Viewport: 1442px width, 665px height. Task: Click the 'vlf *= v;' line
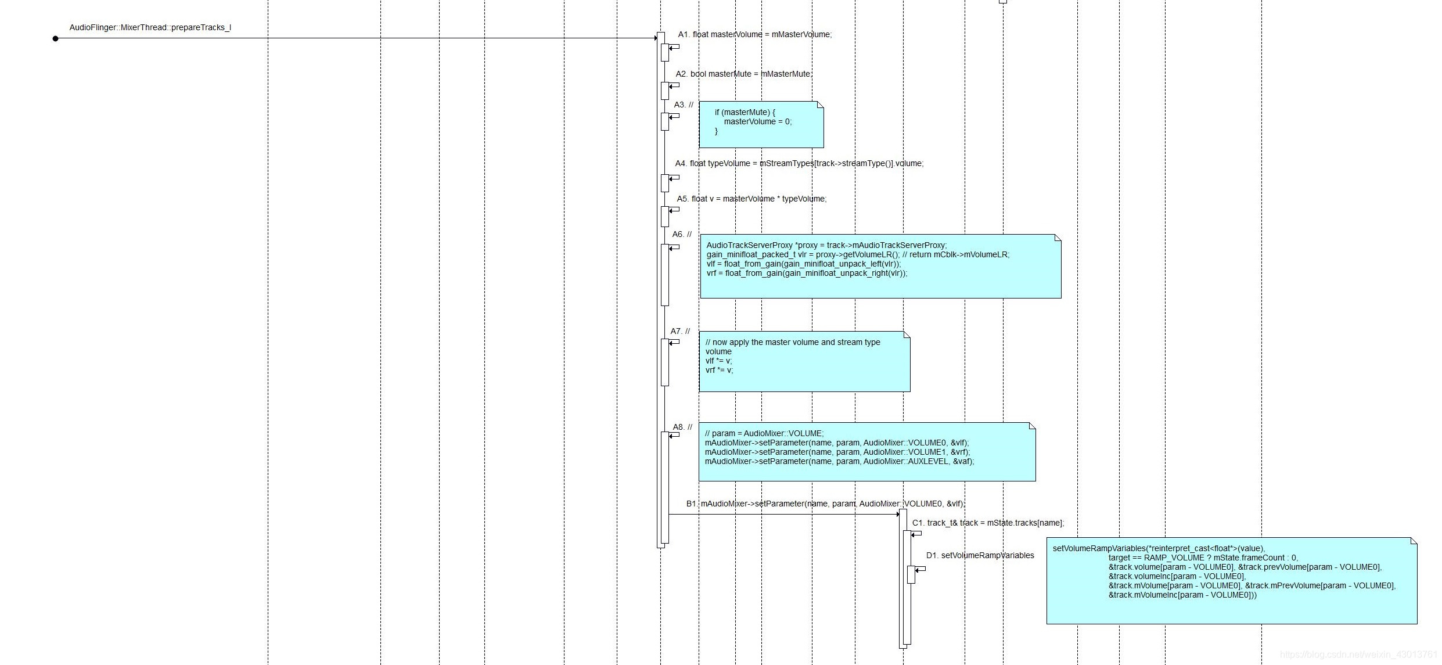coord(718,361)
